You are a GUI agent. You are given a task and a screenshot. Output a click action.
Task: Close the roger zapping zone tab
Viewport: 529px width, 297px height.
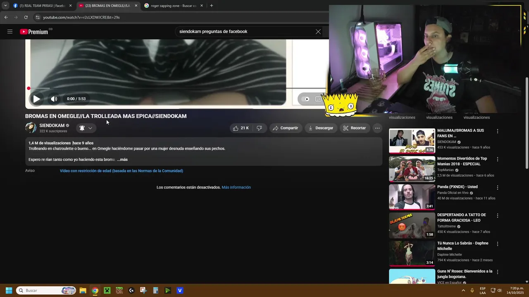(202, 6)
